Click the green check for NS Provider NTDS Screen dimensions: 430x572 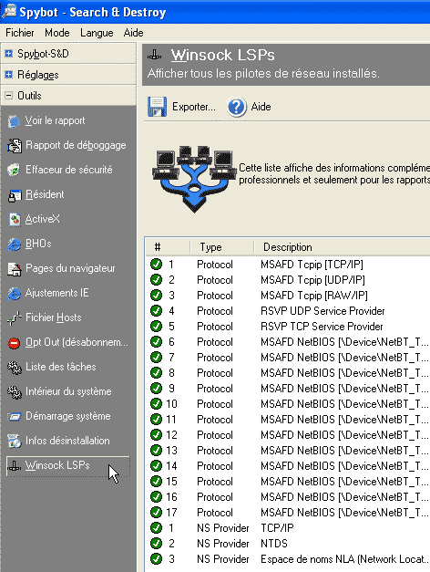click(x=156, y=543)
